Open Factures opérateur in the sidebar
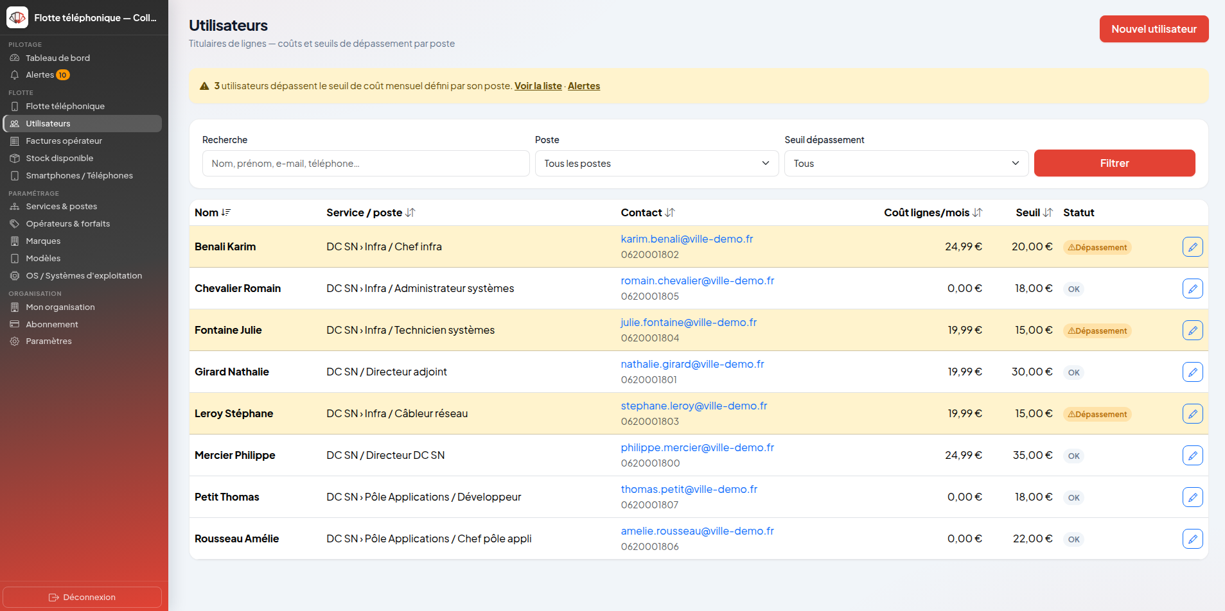The image size is (1225, 611). pos(82,141)
